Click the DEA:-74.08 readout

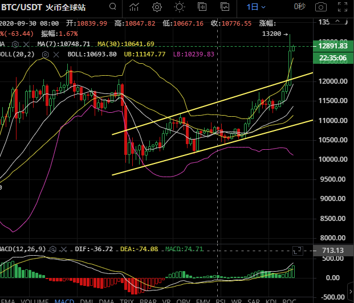tap(139, 249)
